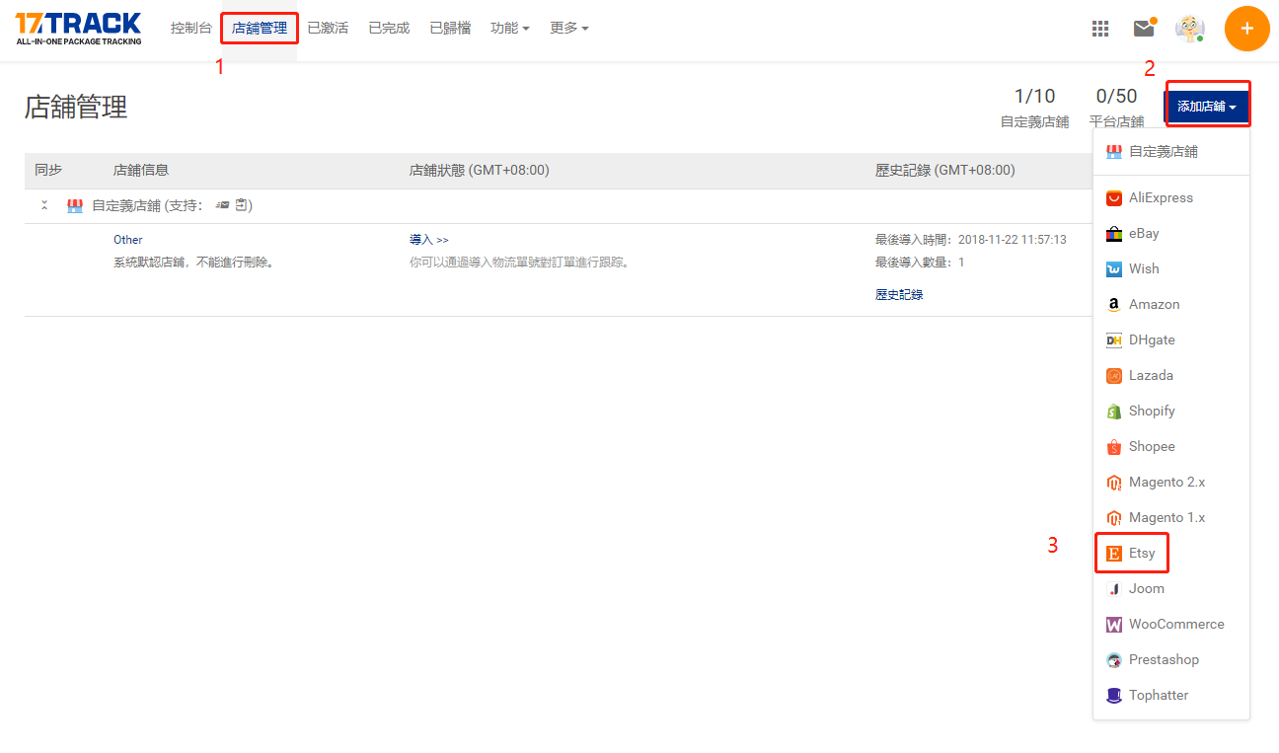1279x753 pixels.
Task: Click the Magento 2.x icon
Action: pyautogui.click(x=1114, y=482)
